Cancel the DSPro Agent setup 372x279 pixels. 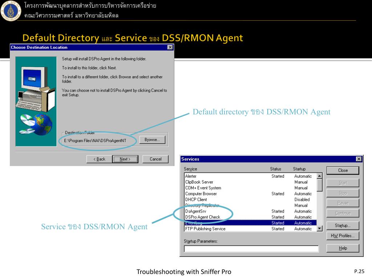point(155,159)
